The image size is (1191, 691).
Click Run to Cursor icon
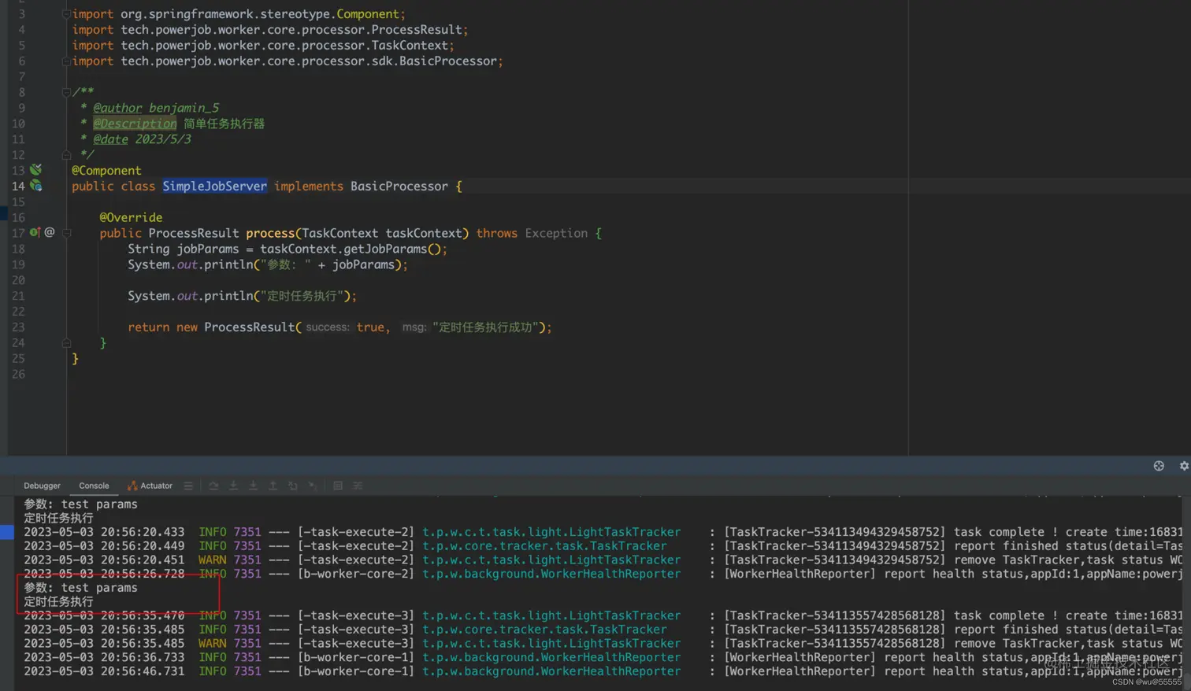(x=313, y=486)
